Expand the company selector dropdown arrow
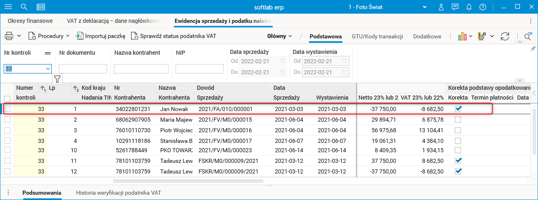 (x=425, y=7)
